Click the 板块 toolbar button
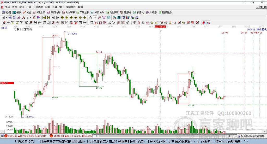This screenshot has height=144, width=267. [17, 12]
